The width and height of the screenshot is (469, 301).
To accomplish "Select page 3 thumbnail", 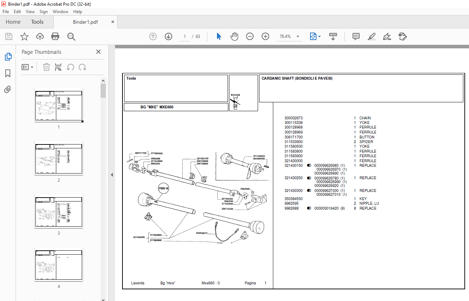I will (x=59, y=211).
